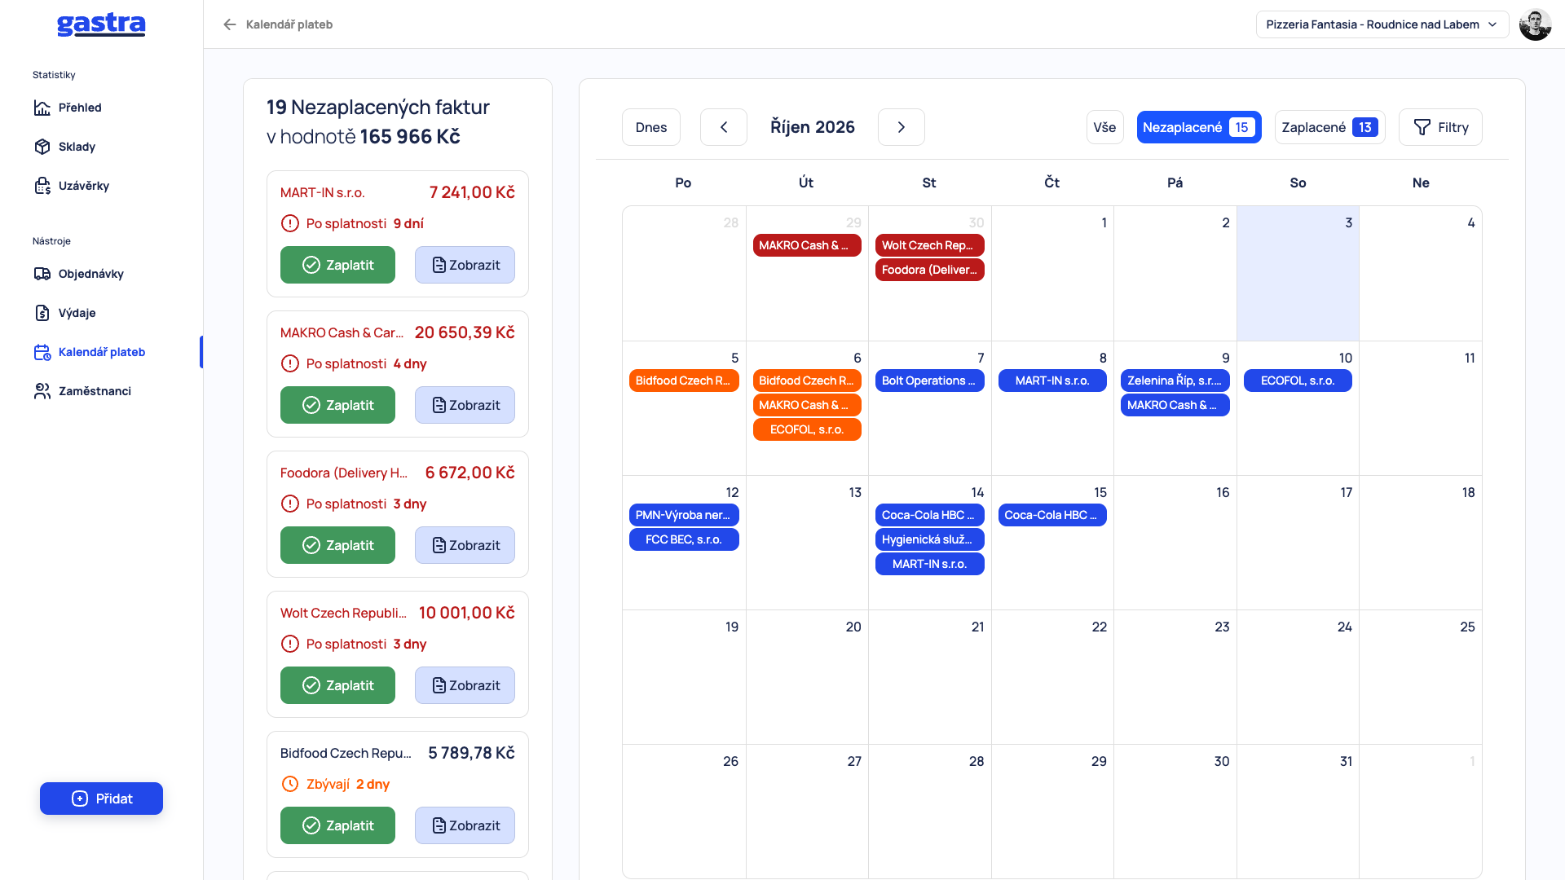The height and width of the screenshot is (880, 1565).
Task: Click the Přidat add button
Action: pyautogui.click(x=101, y=799)
